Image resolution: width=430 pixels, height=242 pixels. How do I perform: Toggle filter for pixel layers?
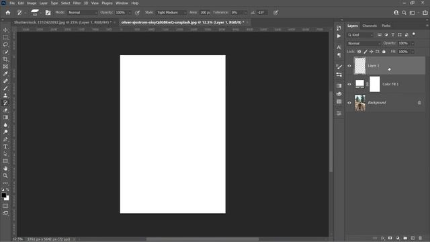click(380, 35)
